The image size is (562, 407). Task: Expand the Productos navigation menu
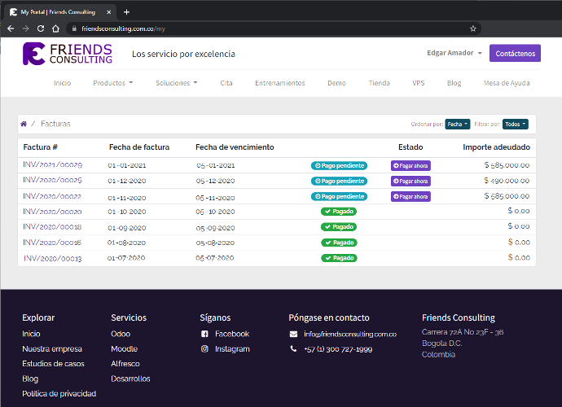112,83
